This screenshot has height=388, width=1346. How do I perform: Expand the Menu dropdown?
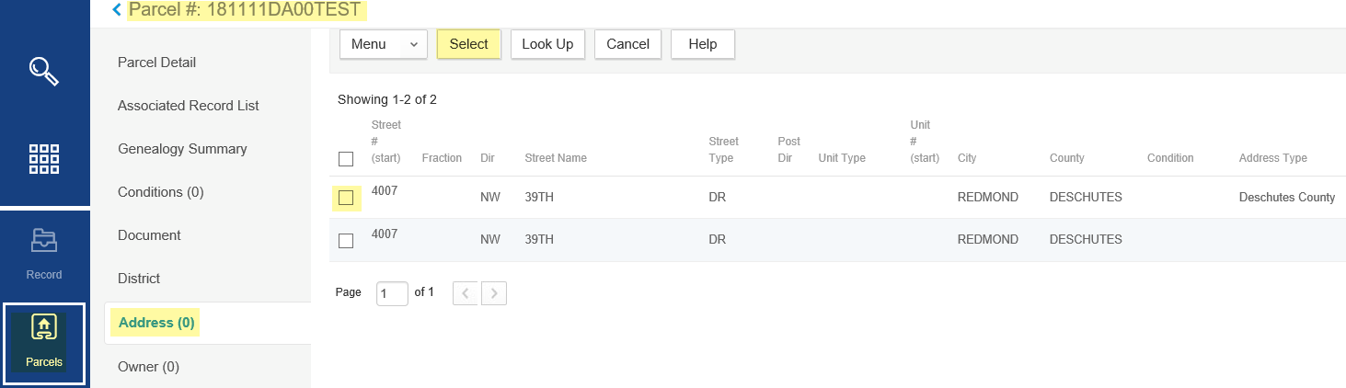tap(384, 44)
